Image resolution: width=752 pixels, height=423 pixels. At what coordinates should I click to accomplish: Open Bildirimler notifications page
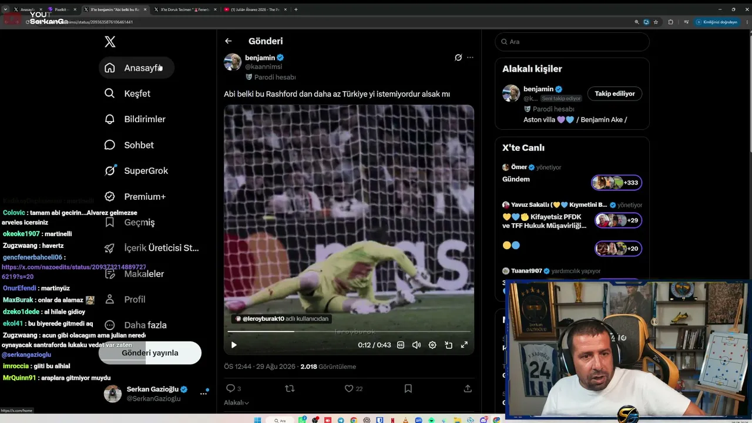coord(135,119)
